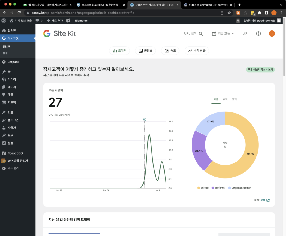Open the Yoast SEO sidebar menu
The image size is (286, 236).
(18, 153)
